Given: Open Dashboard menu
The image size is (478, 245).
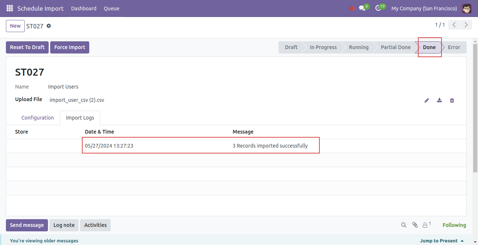Looking at the screenshot, I should [84, 8].
